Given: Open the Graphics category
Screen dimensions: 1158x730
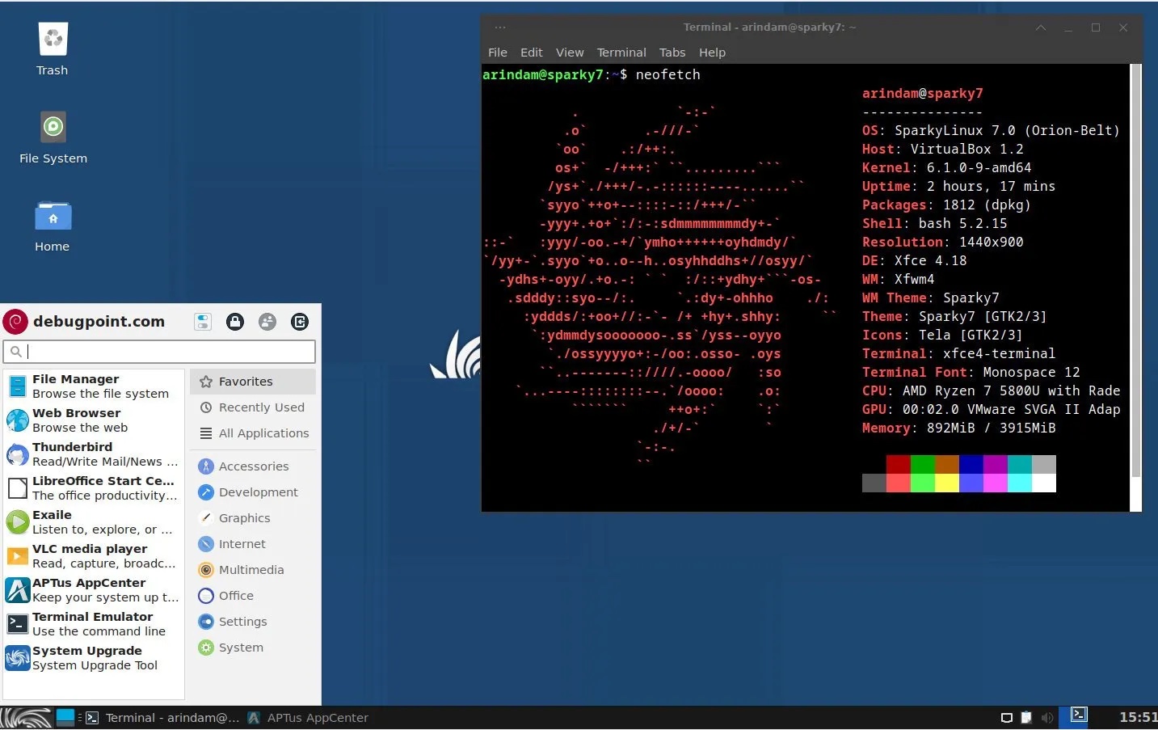Looking at the screenshot, I should click(x=244, y=517).
